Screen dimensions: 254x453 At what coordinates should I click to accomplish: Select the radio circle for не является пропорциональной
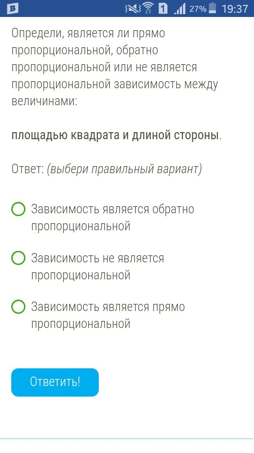click(x=18, y=258)
